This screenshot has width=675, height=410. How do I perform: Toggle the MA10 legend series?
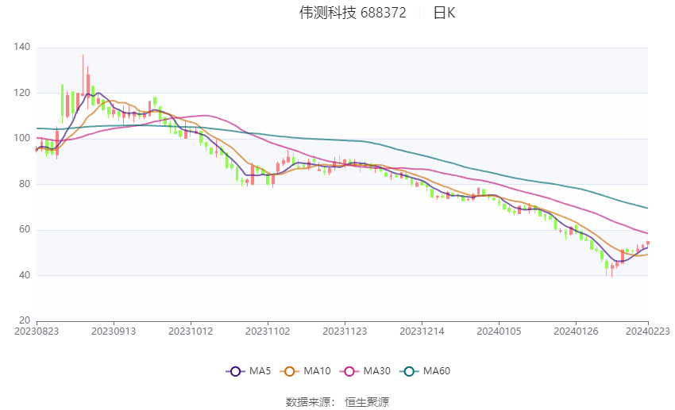point(305,371)
